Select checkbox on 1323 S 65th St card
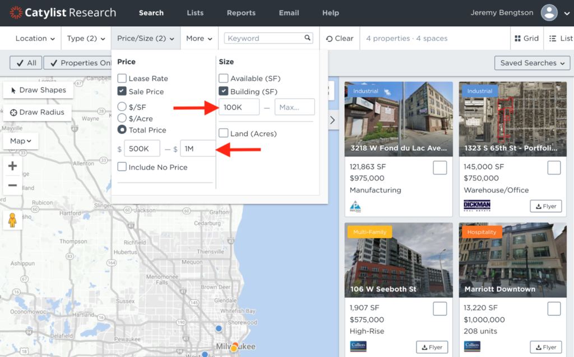The image size is (574, 357). (554, 168)
